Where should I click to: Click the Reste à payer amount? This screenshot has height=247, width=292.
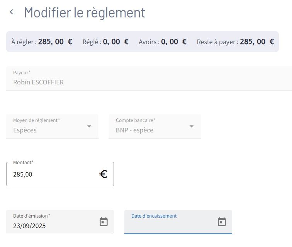click(257, 42)
